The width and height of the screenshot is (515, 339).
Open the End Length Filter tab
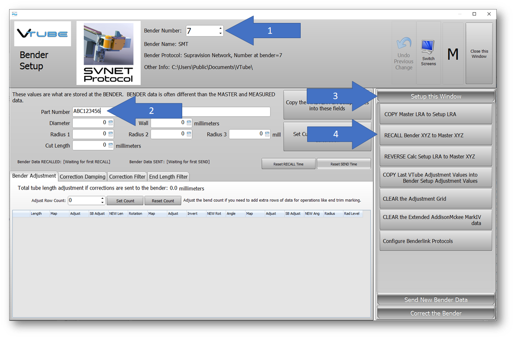click(x=168, y=177)
